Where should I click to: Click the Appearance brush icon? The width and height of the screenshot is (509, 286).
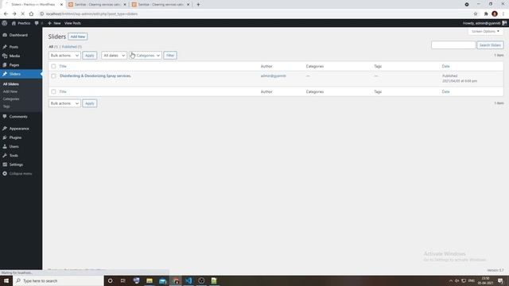(5, 129)
